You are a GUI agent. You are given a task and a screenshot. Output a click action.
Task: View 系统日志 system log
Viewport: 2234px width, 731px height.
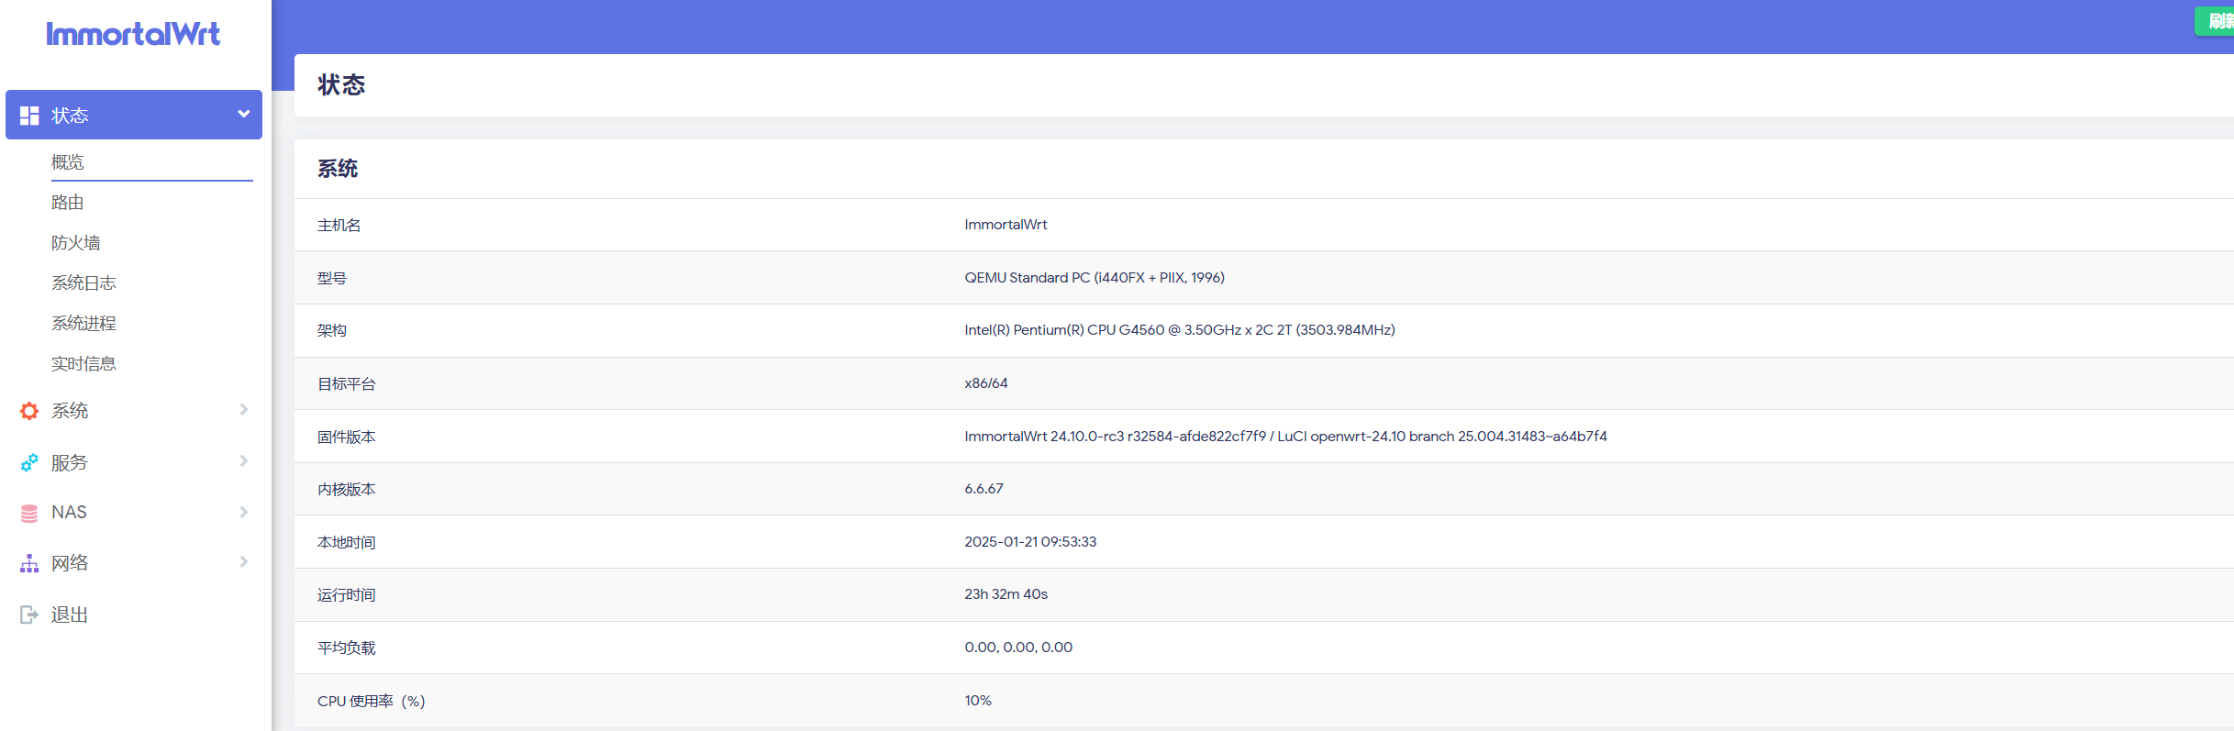(83, 283)
